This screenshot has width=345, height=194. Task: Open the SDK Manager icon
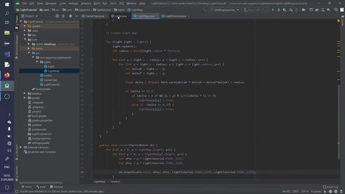point(328,10)
